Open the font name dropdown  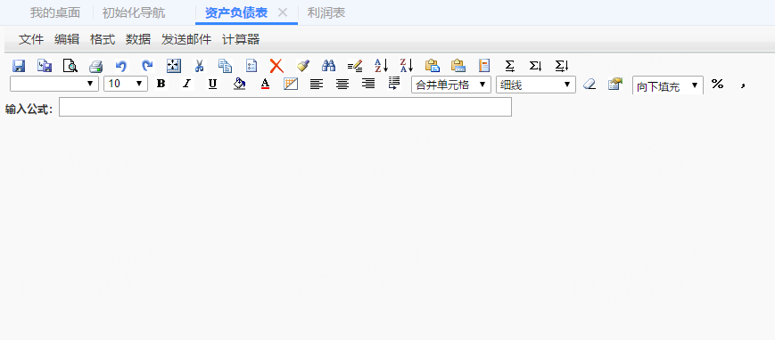pyautogui.click(x=54, y=84)
